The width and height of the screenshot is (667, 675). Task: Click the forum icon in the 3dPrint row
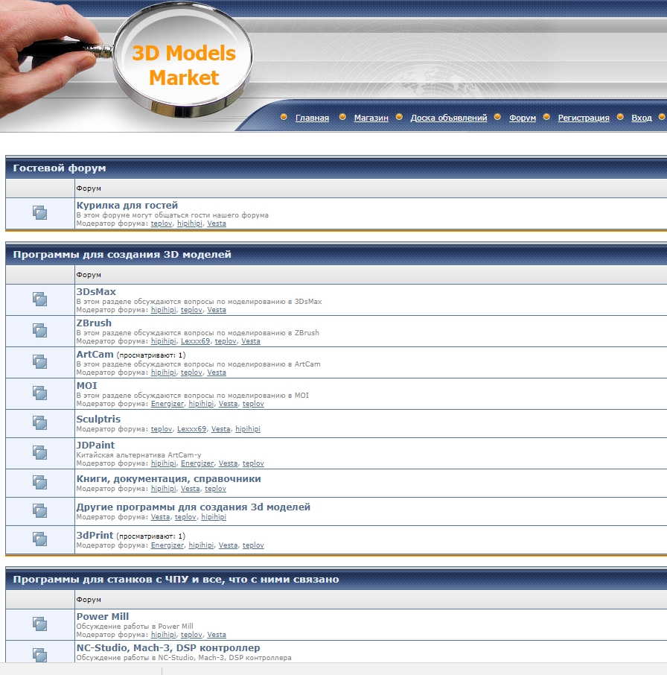39,539
